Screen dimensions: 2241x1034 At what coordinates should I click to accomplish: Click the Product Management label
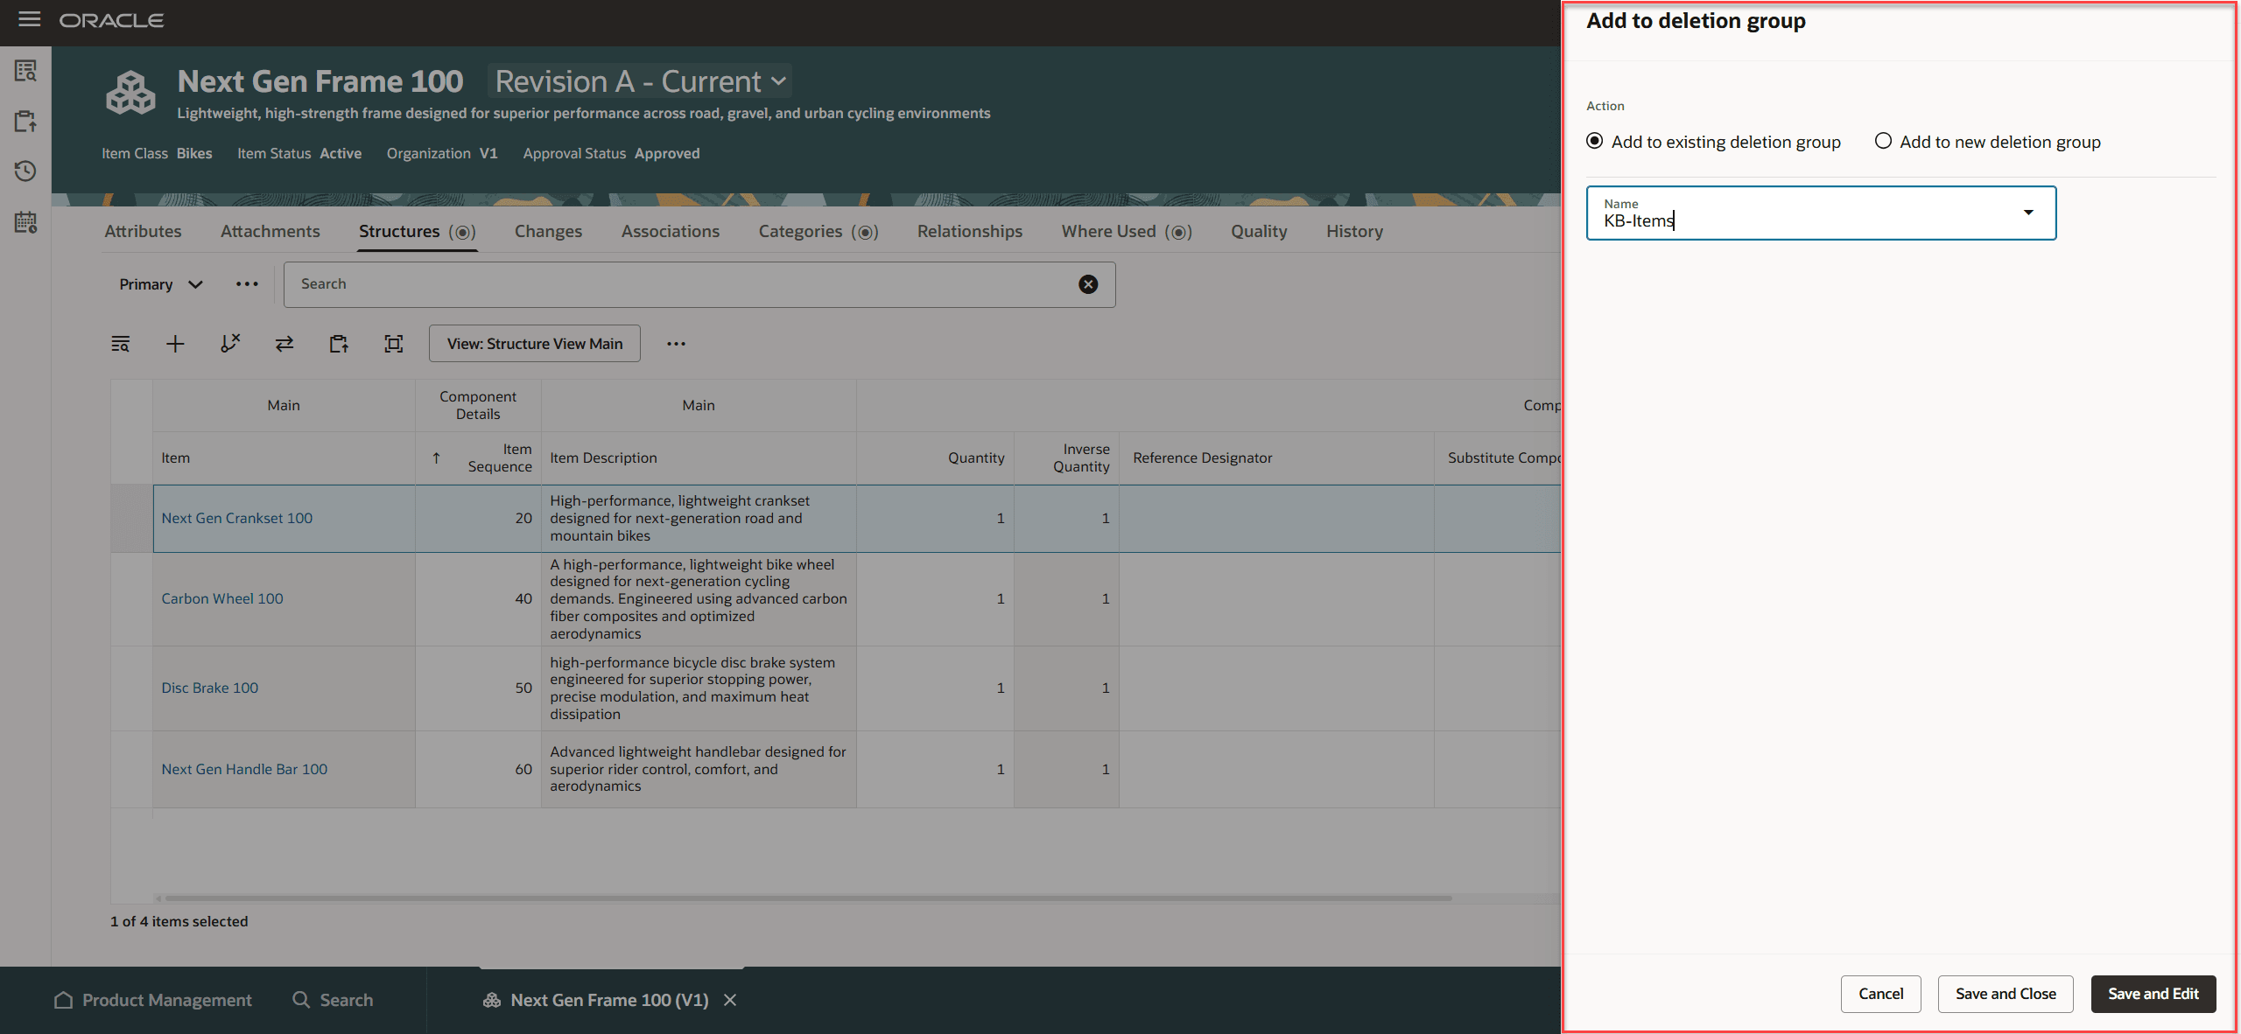166,1000
